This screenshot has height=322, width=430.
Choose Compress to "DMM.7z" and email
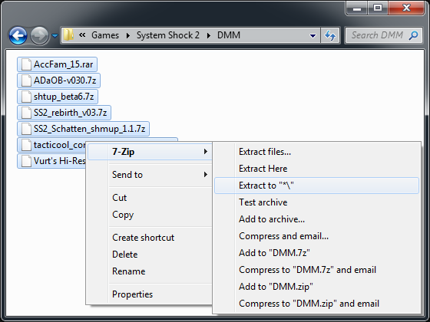316,270
